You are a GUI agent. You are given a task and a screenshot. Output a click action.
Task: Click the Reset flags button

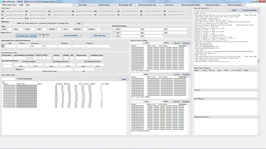tap(83, 5)
